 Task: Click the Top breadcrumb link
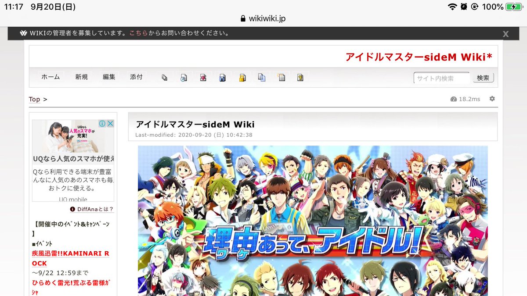(34, 99)
